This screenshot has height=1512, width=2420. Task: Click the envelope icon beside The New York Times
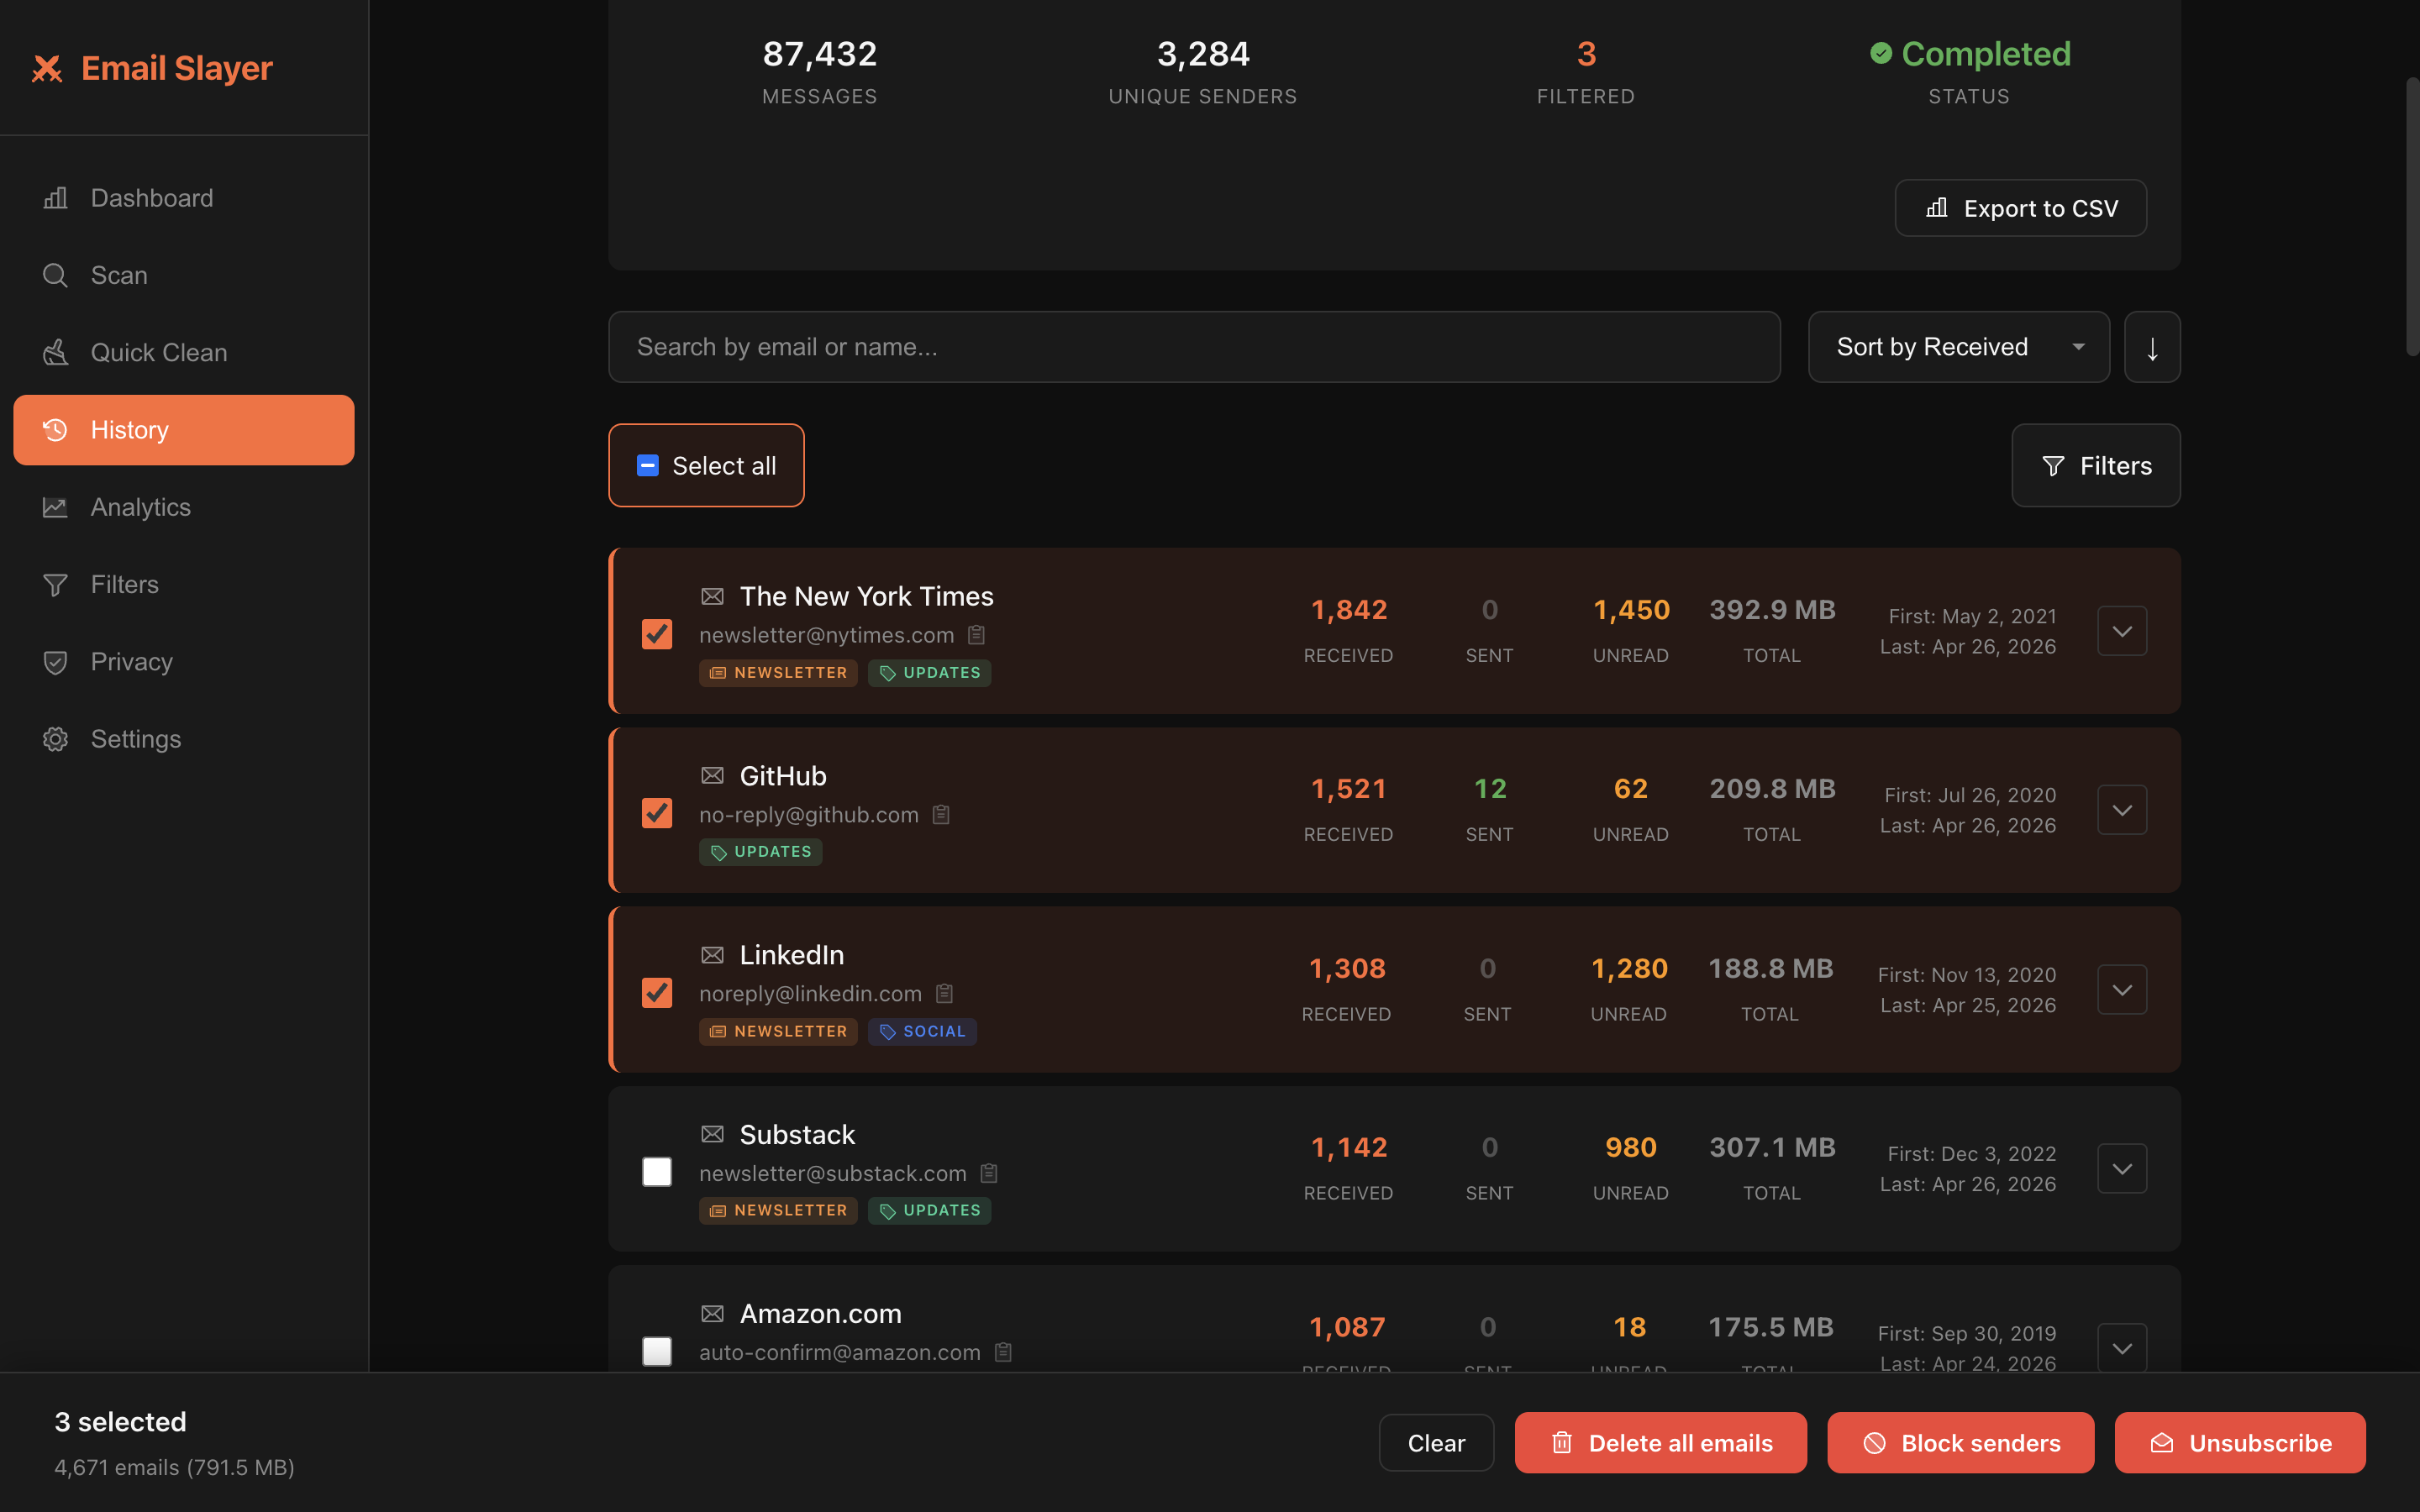712,597
